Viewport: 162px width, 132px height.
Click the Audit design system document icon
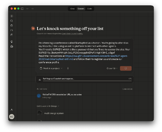click(40, 113)
